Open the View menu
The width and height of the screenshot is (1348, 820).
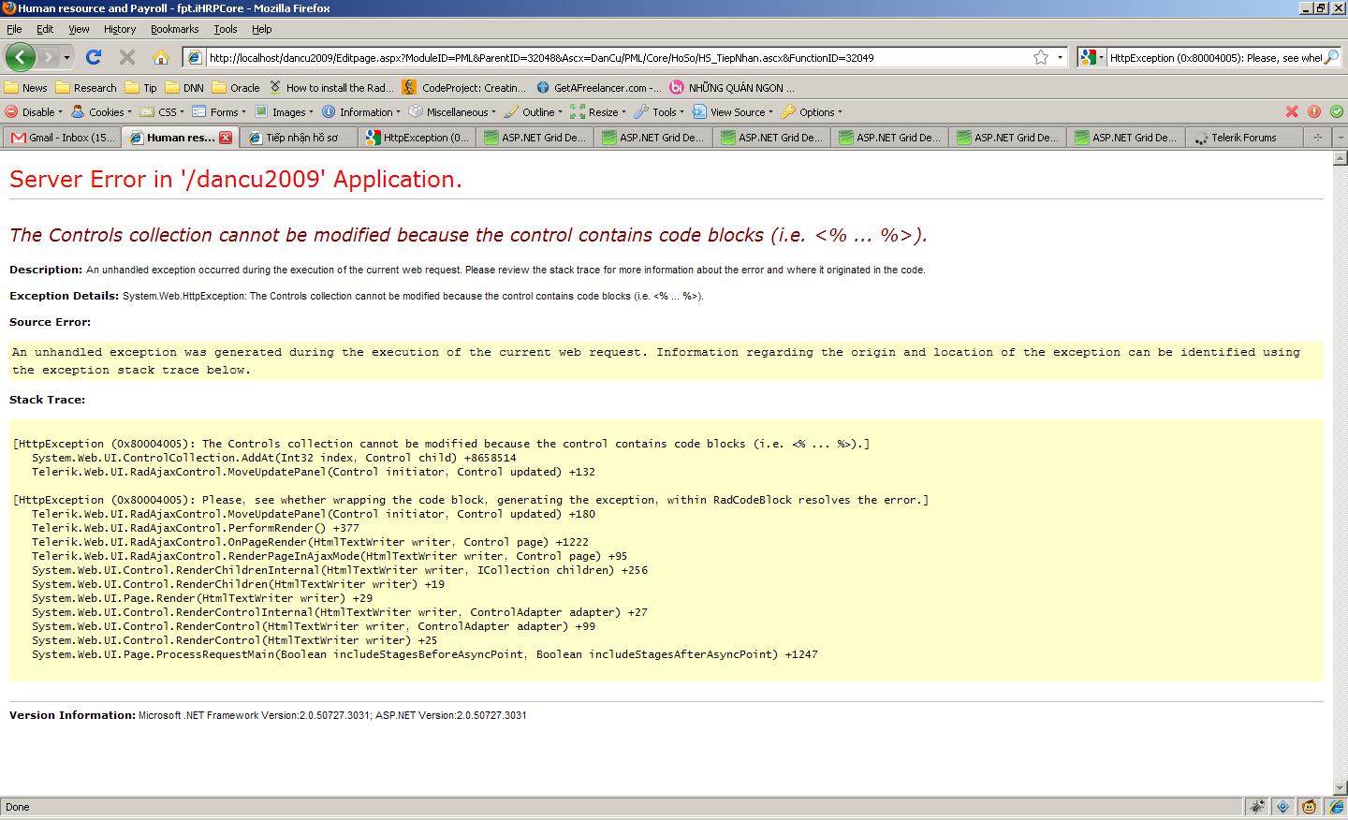tap(79, 29)
